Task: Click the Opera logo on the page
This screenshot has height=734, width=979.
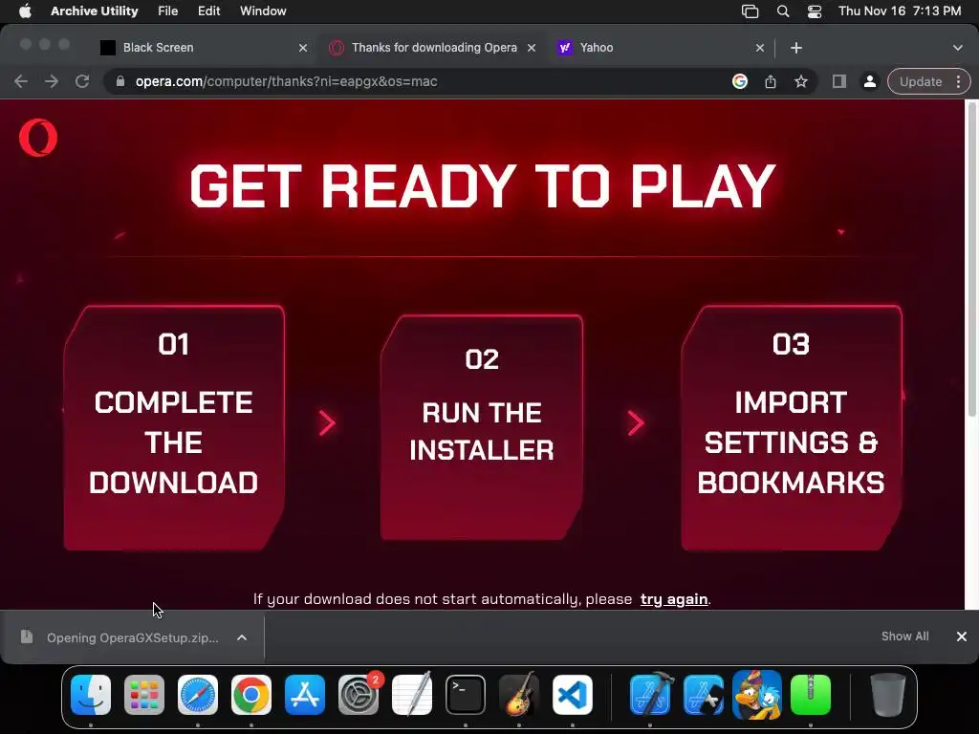Action: pyautogui.click(x=38, y=138)
